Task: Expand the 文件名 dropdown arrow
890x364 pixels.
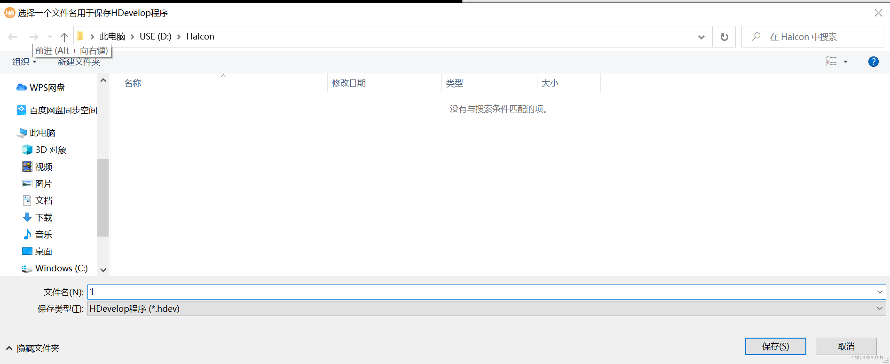Action: pyautogui.click(x=880, y=292)
